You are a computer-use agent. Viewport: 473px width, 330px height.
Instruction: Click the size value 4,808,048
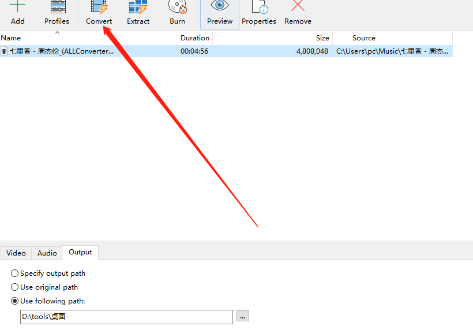[312, 51]
